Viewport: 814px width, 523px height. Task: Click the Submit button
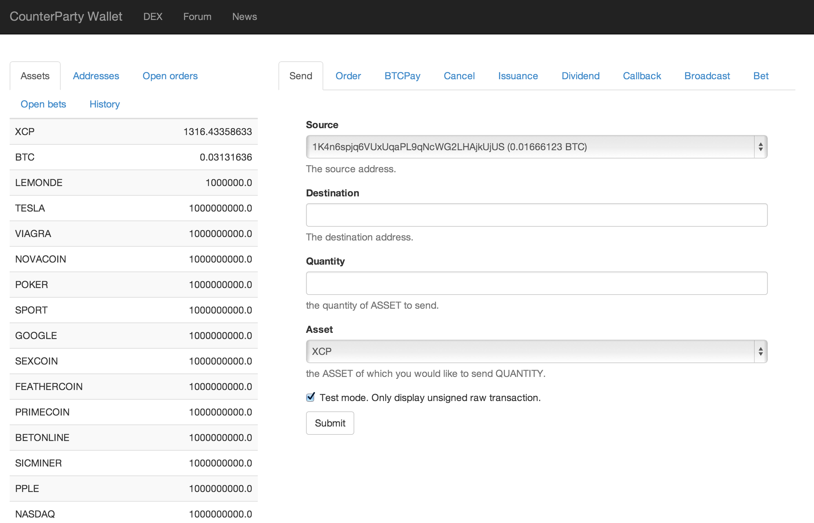[330, 423]
